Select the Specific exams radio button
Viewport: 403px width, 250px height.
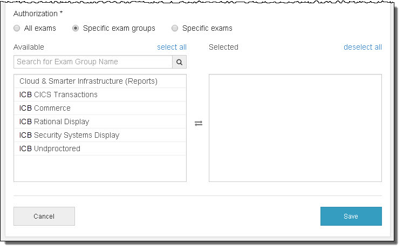pos(175,28)
